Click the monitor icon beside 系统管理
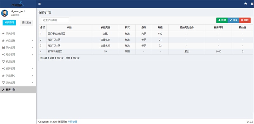Viewport: 254px width, 124px height. [3, 82]
